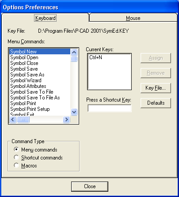Switch to the Keyboard tab
Screen dimensions: 179x197
tap(45, 18)
